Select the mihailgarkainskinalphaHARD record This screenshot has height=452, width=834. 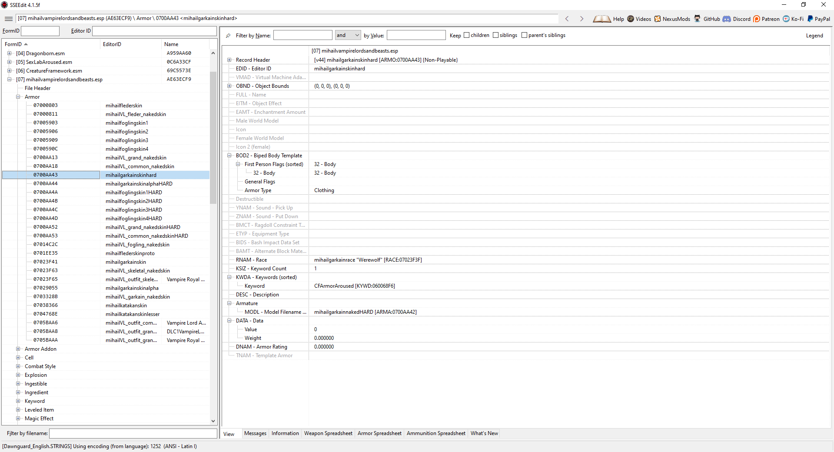pos(139,184)
